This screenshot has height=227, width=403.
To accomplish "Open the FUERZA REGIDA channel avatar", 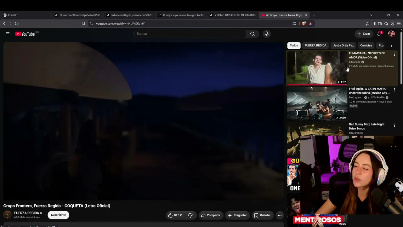I will point(8,215).
